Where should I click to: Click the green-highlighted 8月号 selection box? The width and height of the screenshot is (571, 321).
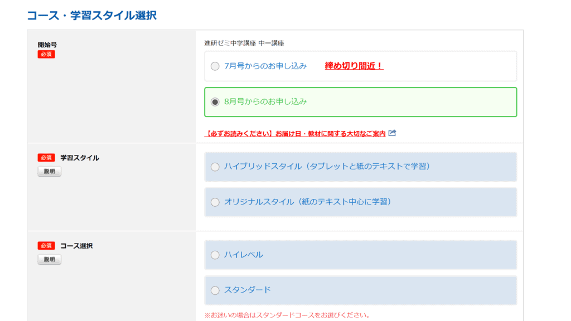tap(360, 102)
